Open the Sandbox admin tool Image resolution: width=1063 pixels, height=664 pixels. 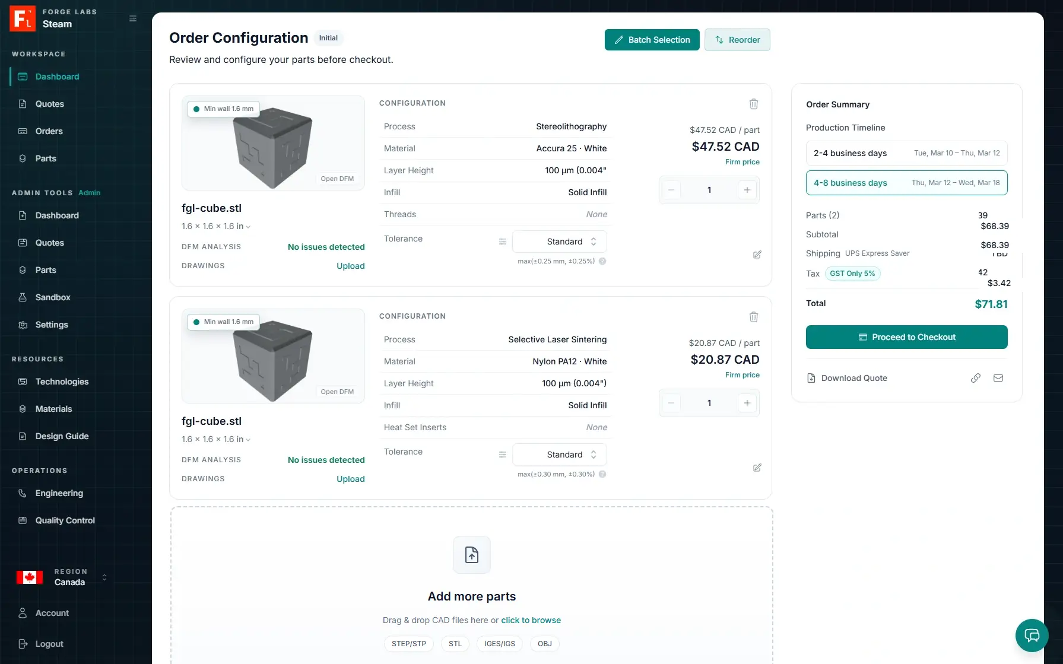(52, 297)
